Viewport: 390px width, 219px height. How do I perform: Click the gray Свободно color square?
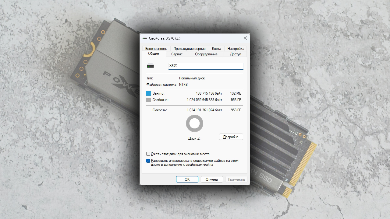149,100
